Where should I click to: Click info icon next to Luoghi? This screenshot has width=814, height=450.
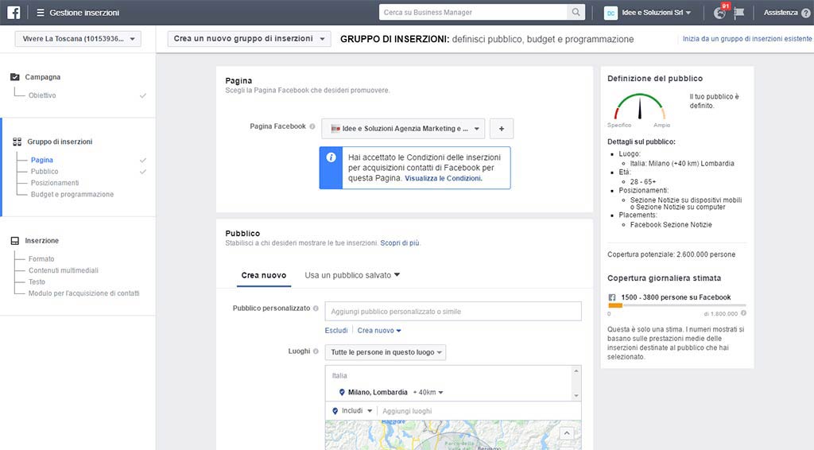316,351
